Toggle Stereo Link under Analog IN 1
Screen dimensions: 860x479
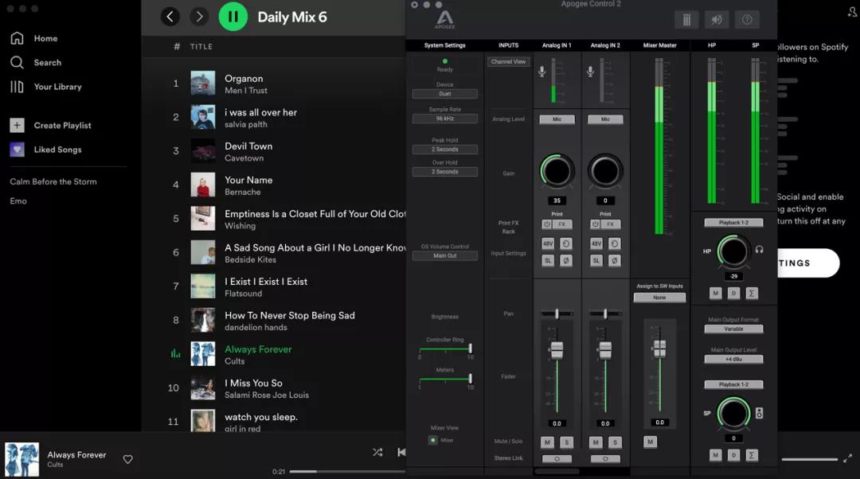coord(557,459)
